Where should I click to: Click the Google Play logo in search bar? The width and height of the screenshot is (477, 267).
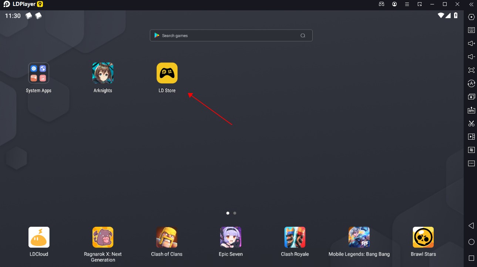[157, 35]
